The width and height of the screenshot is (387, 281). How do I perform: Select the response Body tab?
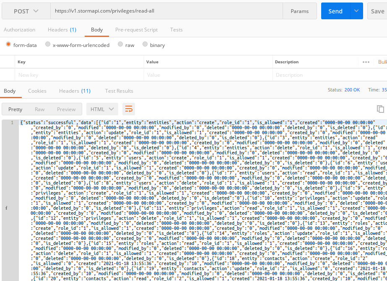pos(10,91)
